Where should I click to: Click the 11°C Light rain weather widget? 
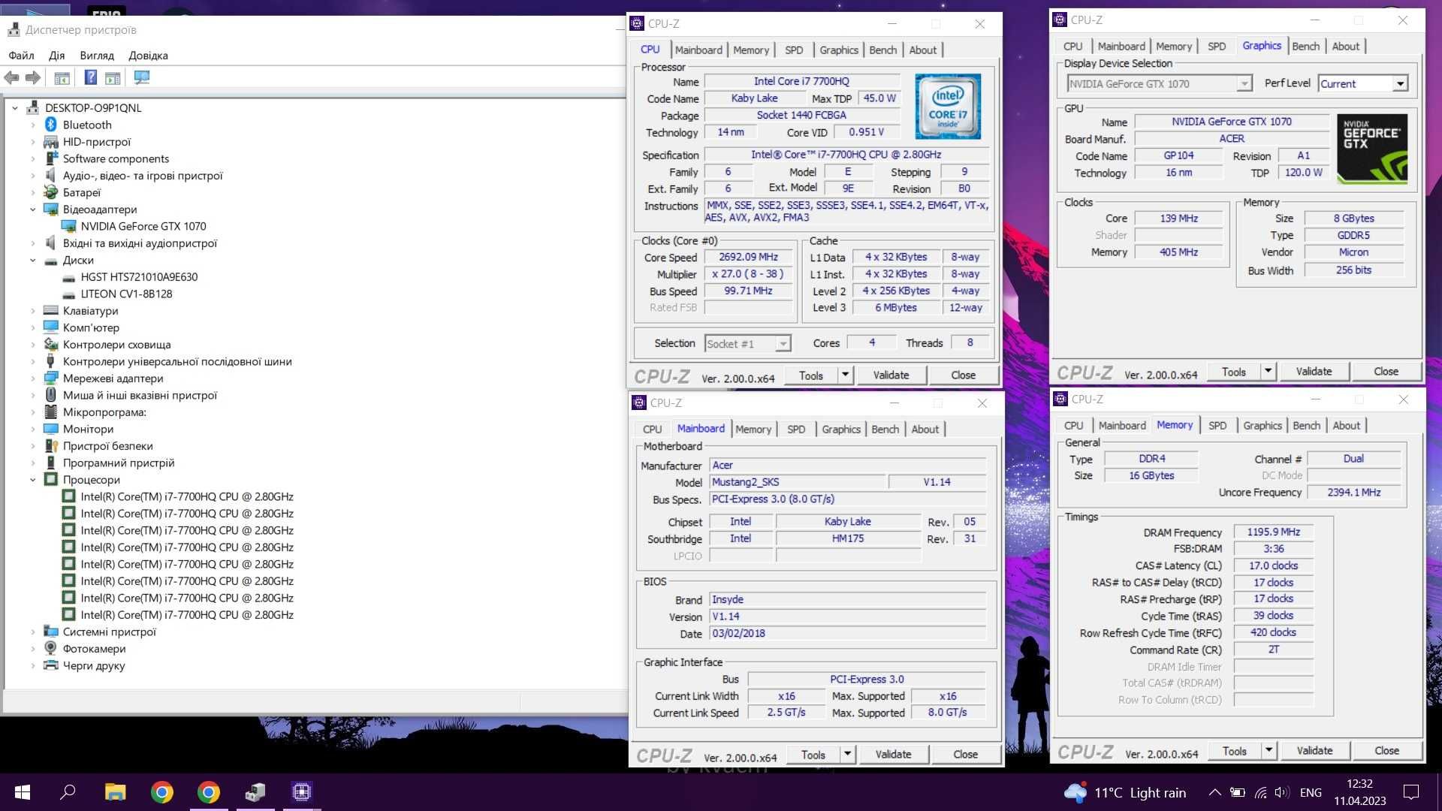coord(1125,792)
